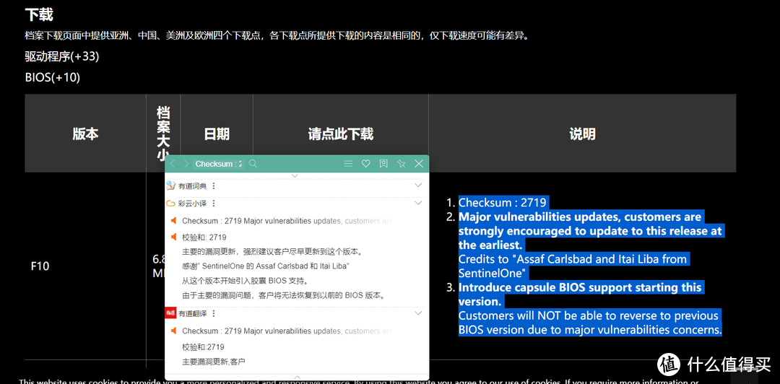Viewport: 780px width, 384px height.
Task: Open the popup hamburger menu
Action: click(x=348, y=164)
